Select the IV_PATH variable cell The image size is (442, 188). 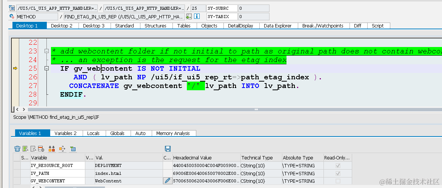coord(57,173)
